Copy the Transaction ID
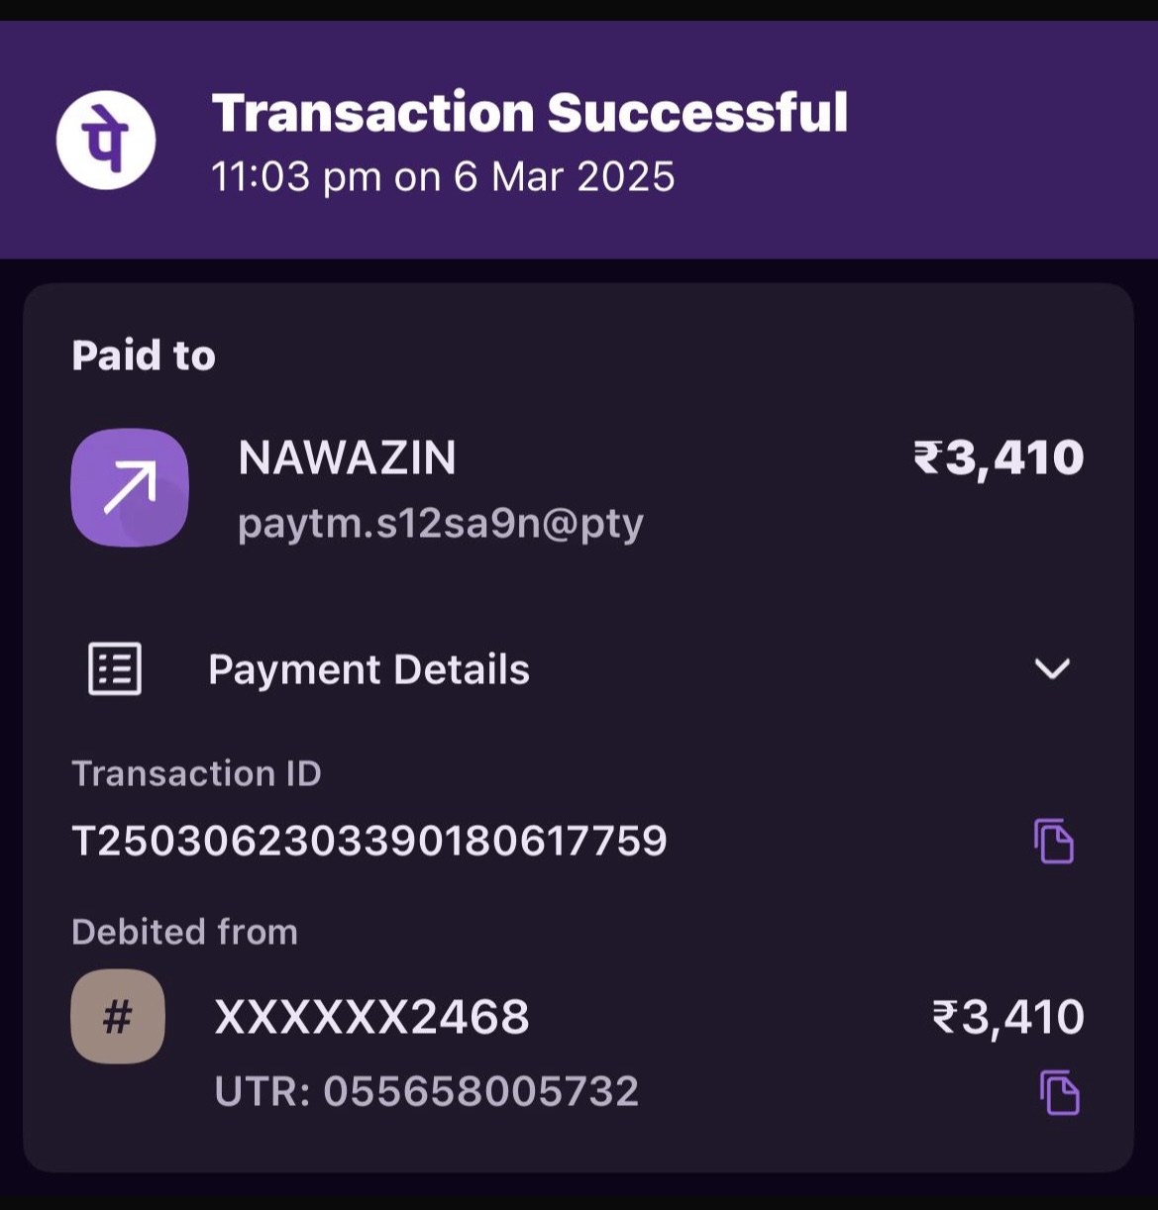1158x1210 pixels. pos(1054,841)
